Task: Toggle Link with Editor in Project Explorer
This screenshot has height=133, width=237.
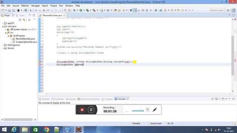Action: pyautogui.click(x=24, y=20)
